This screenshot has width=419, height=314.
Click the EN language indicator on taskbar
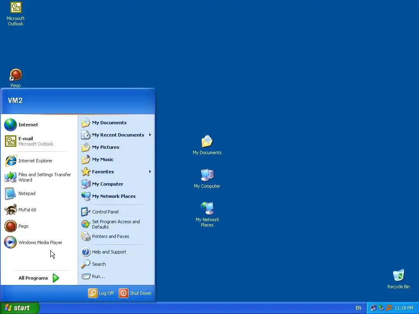tap(358, 308)
